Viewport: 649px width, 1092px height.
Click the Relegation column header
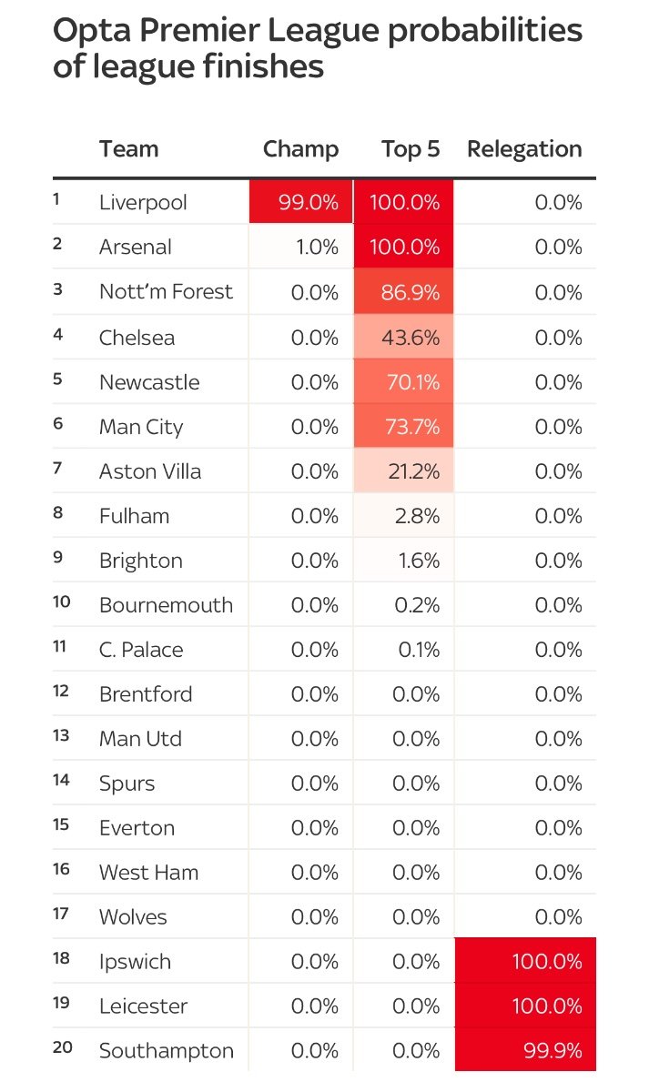(524, 149)
